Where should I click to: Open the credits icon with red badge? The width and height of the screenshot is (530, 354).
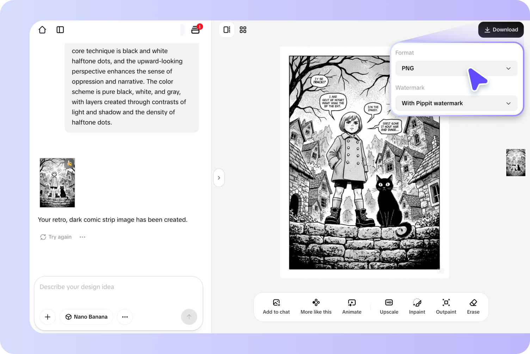pos(196,29)
